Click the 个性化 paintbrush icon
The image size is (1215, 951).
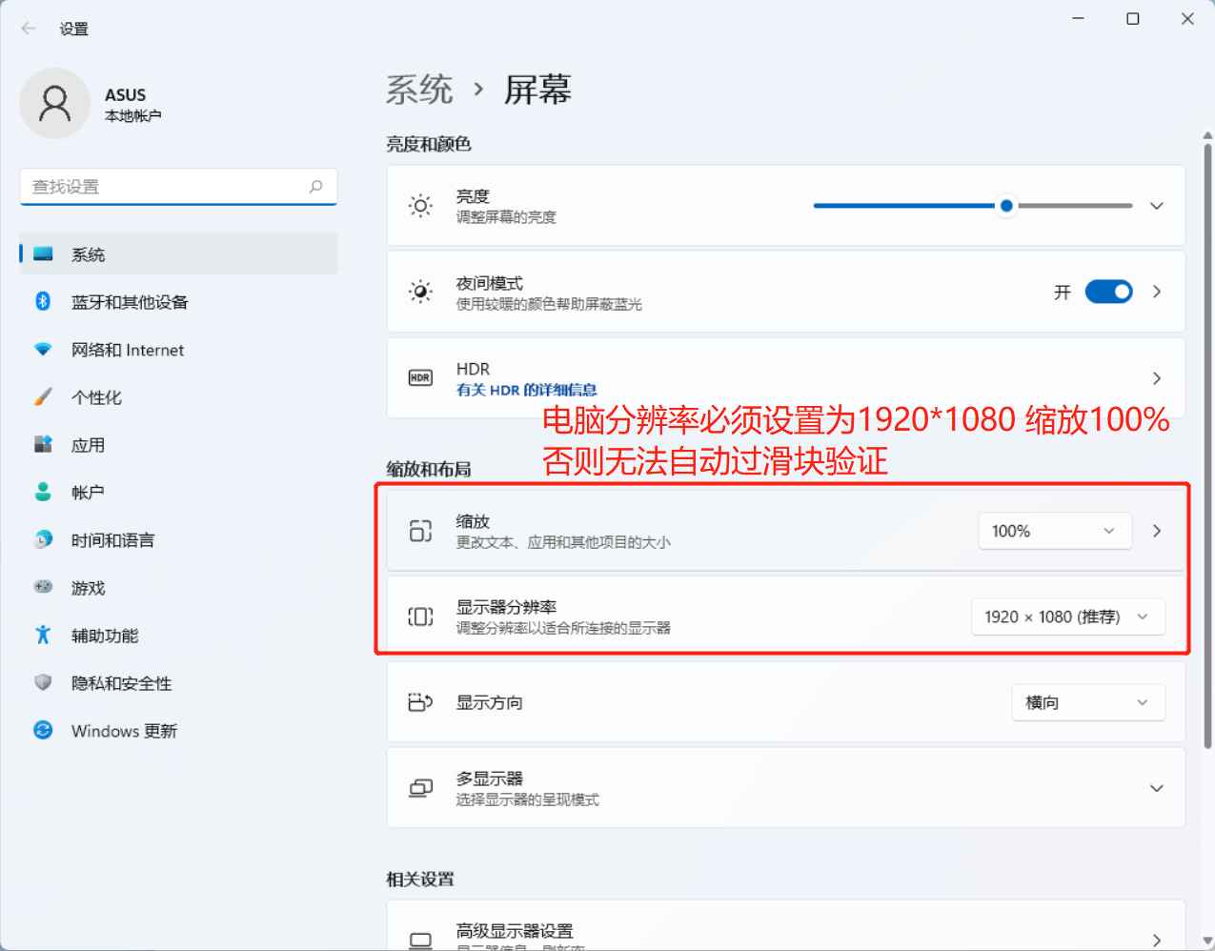pos(43,397)
